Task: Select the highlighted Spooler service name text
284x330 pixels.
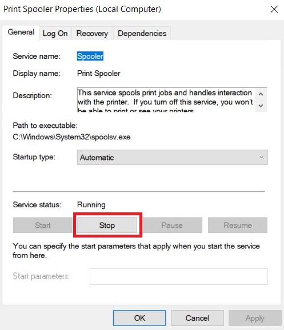Action: tap(90, 56)
